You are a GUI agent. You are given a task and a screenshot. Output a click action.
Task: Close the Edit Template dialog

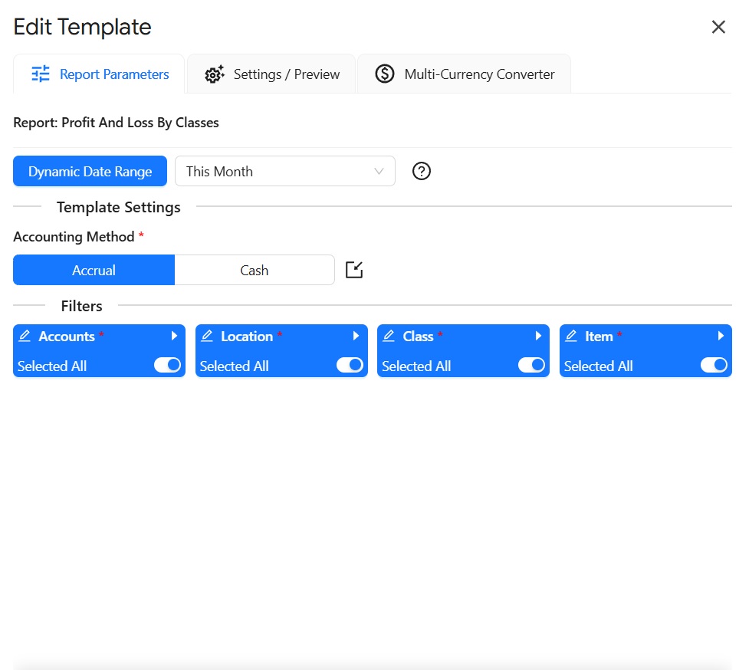coord(718,28)
